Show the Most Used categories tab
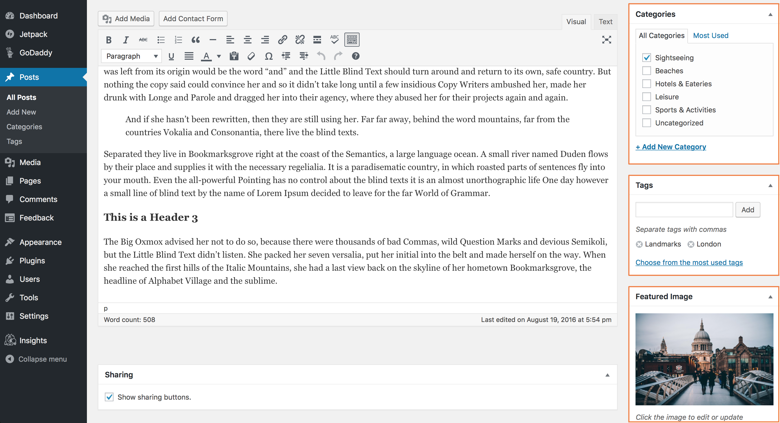 [710, 35]
